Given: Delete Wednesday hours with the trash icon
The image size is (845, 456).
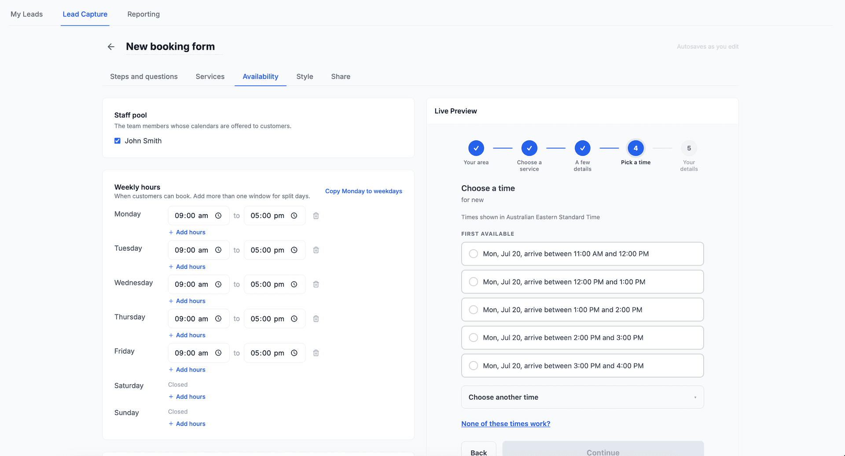Looking at the screenshot, I should click(316, 284).
